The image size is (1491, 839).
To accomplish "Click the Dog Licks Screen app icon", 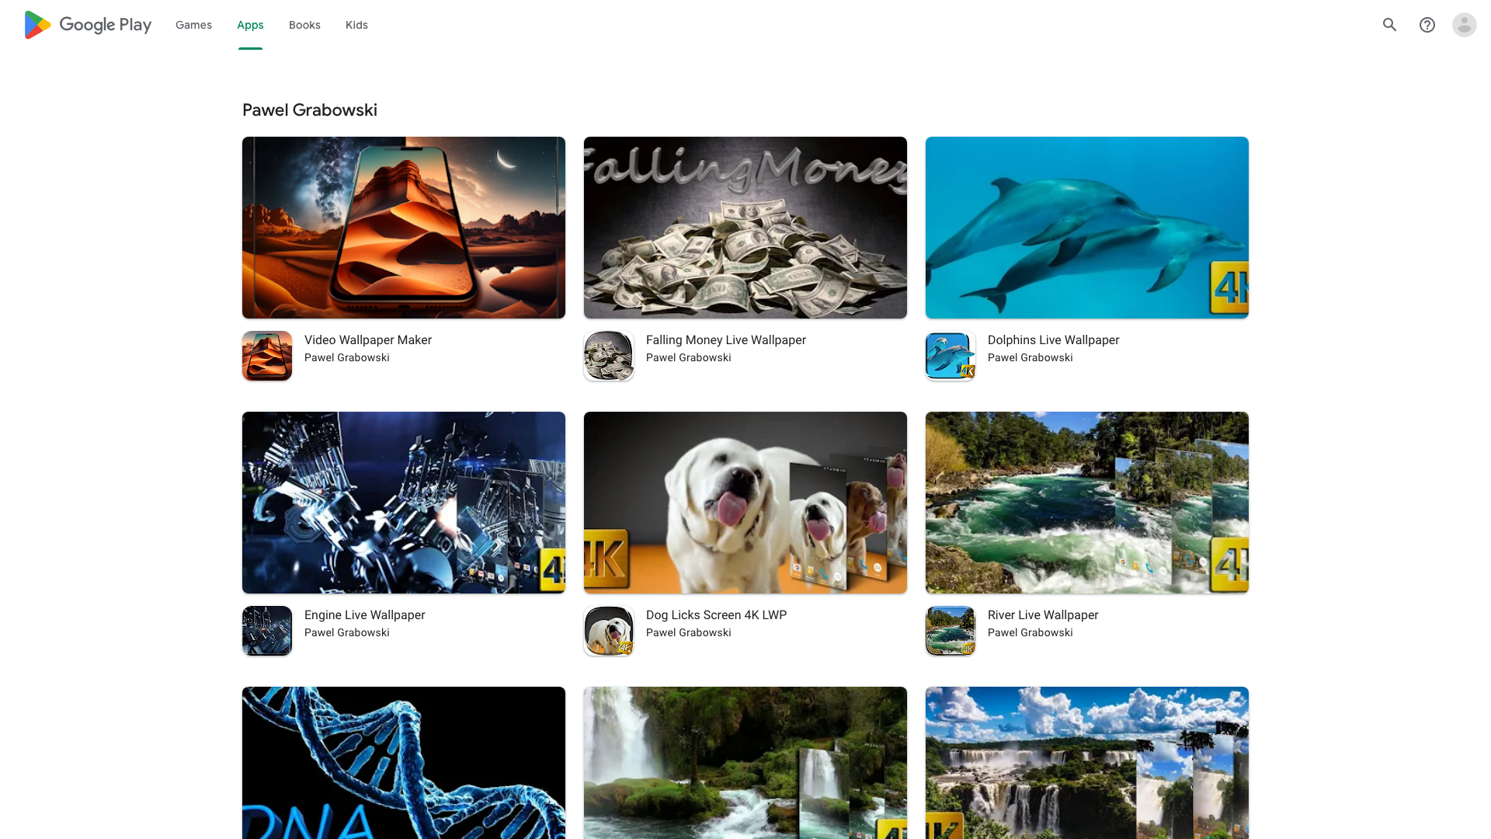I will (609, 631).
